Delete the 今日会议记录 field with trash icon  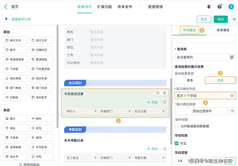pos(164,93)
